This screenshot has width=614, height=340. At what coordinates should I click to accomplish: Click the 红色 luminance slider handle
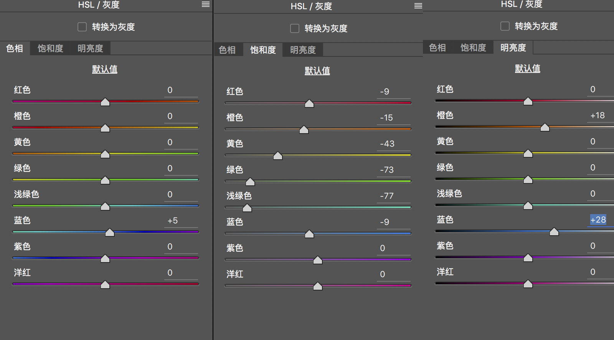pyautogui.click(x=528, y=101)
